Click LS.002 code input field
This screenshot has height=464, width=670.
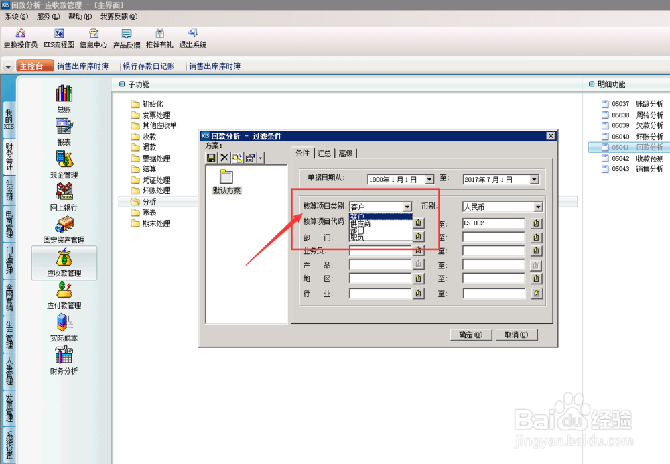494,223
